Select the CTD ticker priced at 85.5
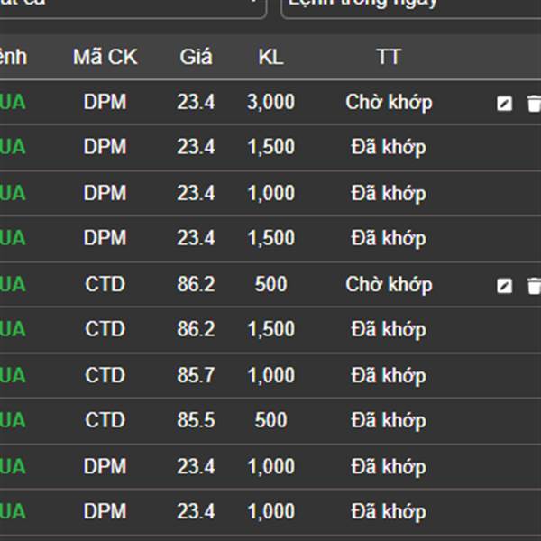Image resolution: width=541 pixels, height=541 pixels. 105,420
